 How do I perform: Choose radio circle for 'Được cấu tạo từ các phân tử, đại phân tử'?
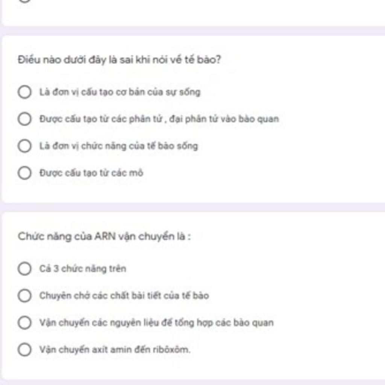pos(24,119)
